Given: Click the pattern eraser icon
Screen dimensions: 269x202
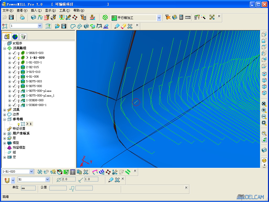Looking at the screenshot, I should click(123, 26).
